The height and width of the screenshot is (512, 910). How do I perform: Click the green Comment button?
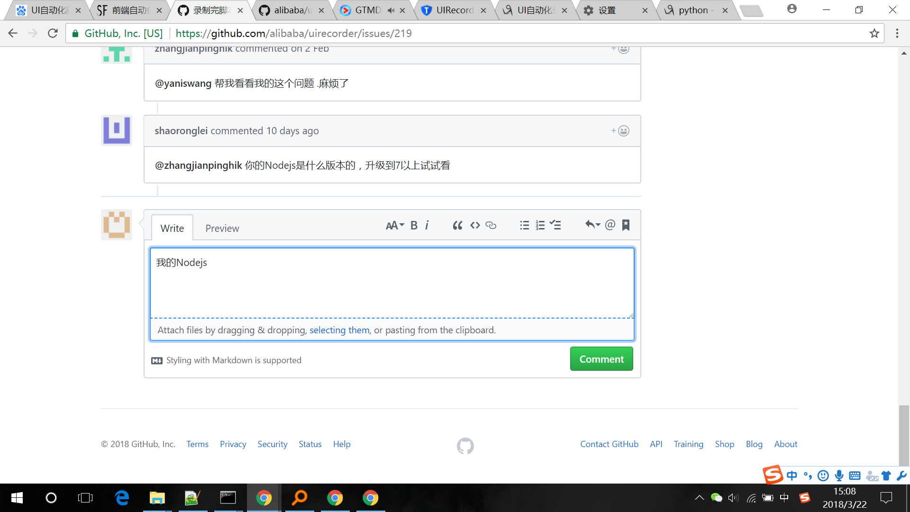(601, 359)
